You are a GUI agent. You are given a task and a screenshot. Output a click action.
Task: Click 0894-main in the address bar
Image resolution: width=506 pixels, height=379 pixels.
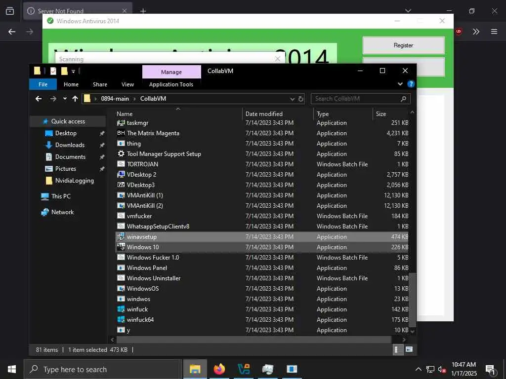tap(115, 99)
